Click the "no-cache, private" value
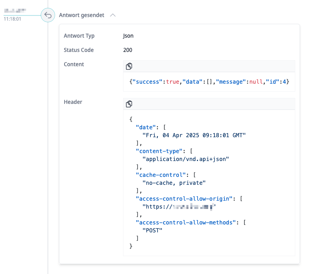 174,183
